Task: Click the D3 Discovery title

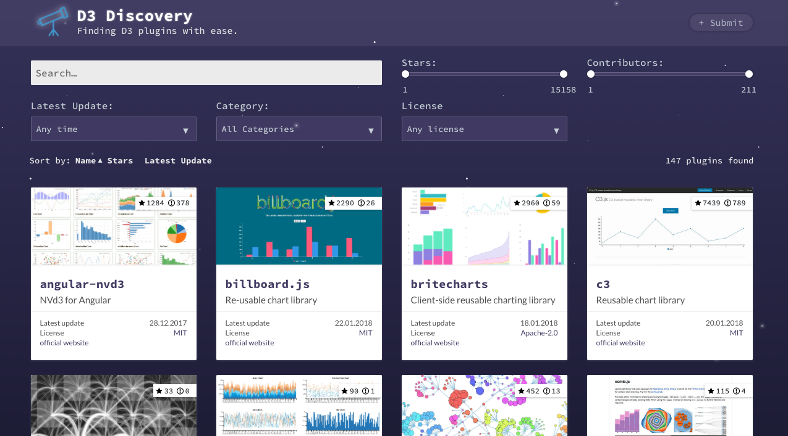Action: coord(135,16)
